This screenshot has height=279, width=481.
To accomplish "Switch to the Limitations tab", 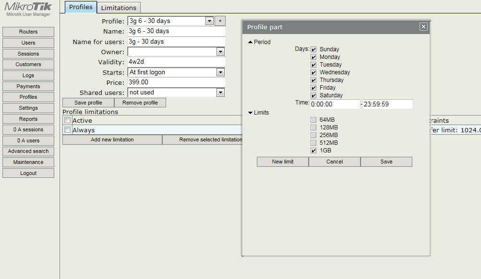I will tap(119, 8).
